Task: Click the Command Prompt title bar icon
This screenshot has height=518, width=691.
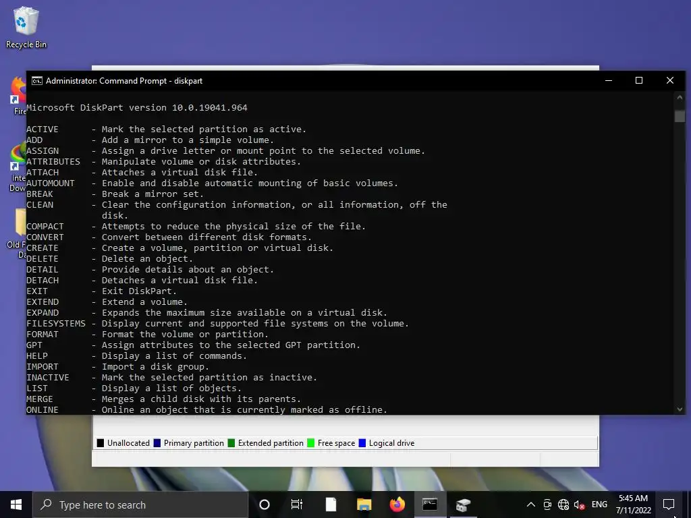Action: (x=36, y=81)
